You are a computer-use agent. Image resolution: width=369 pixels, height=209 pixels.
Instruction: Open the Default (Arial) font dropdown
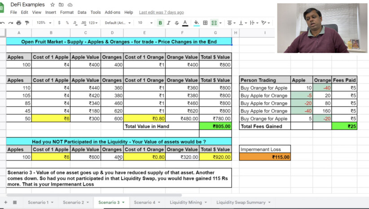pyautogui.click(x=118, y=23)
